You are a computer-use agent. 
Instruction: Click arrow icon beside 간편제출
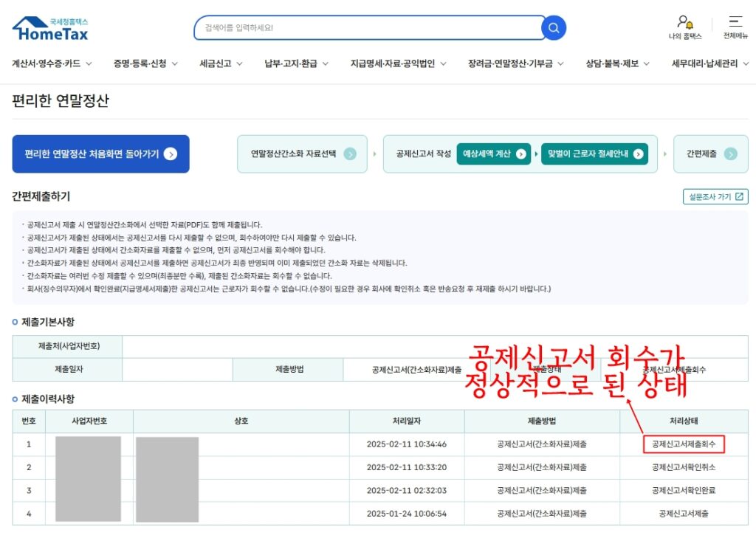pyautogui.click(x=730, y=154)
